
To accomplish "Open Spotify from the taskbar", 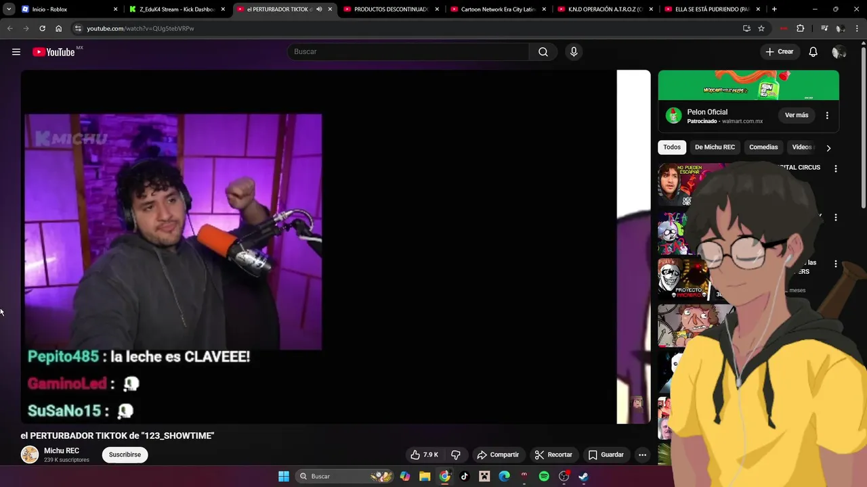I will pyautogui.click(x=544, y=476).
